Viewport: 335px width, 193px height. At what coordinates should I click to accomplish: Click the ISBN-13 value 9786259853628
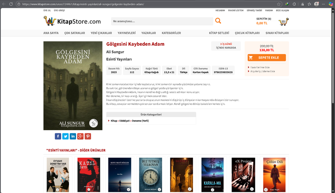click(x=223, y=72)
